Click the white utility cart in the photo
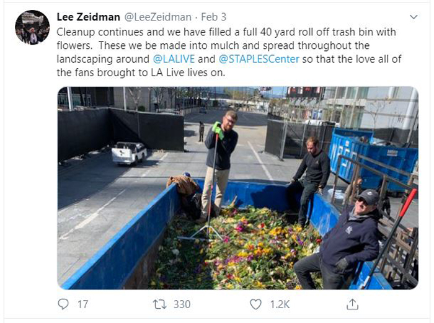The height and width of the screenshot is (323, 434). click(x=129, y=153)
